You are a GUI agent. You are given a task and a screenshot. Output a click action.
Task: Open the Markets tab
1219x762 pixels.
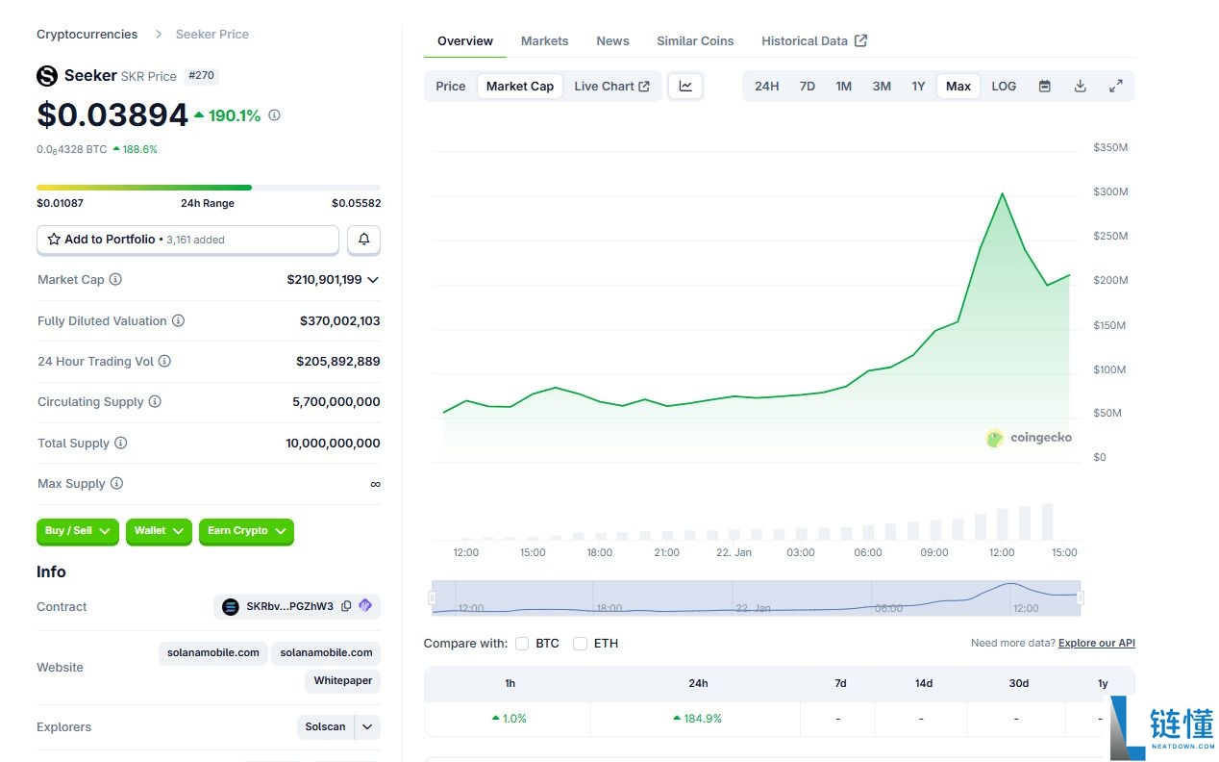click(545, 41)
